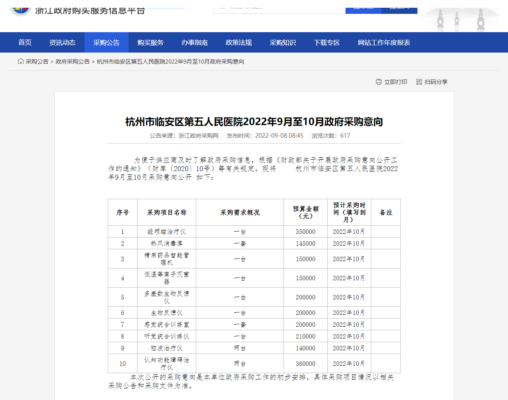Click the printer icon for 立即打印
The image size is (508, 400).
coord(379,82)
